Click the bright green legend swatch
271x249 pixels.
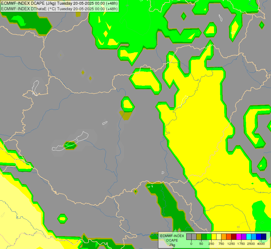click(x=209, y=237)
